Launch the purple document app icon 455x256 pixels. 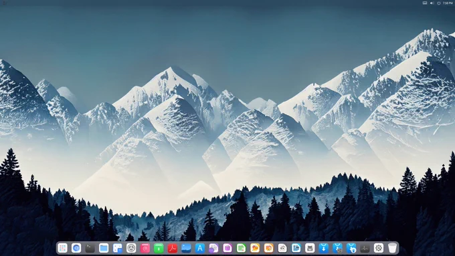(213, 248)
